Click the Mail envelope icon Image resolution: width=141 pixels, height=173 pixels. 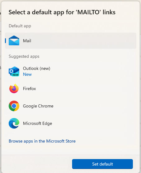pos(14,40)
